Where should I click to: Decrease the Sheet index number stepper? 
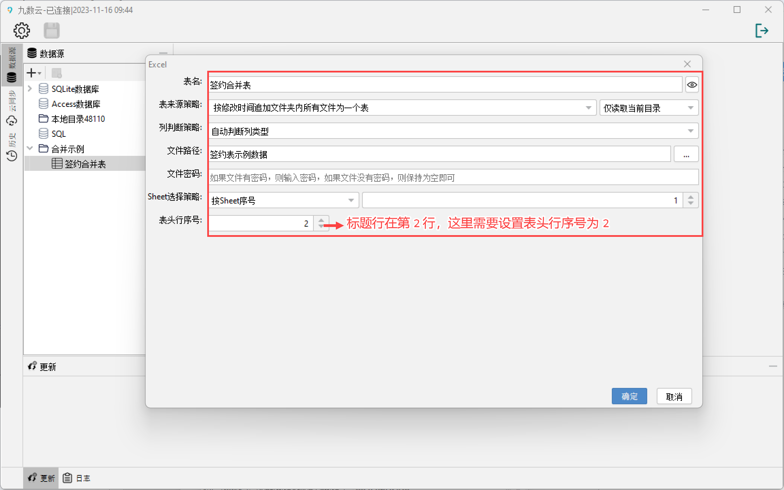point(690,203)
